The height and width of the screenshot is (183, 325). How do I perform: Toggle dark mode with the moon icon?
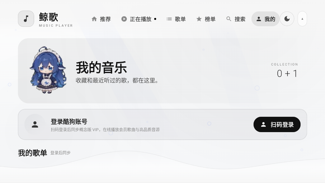[x=287, y=19]
